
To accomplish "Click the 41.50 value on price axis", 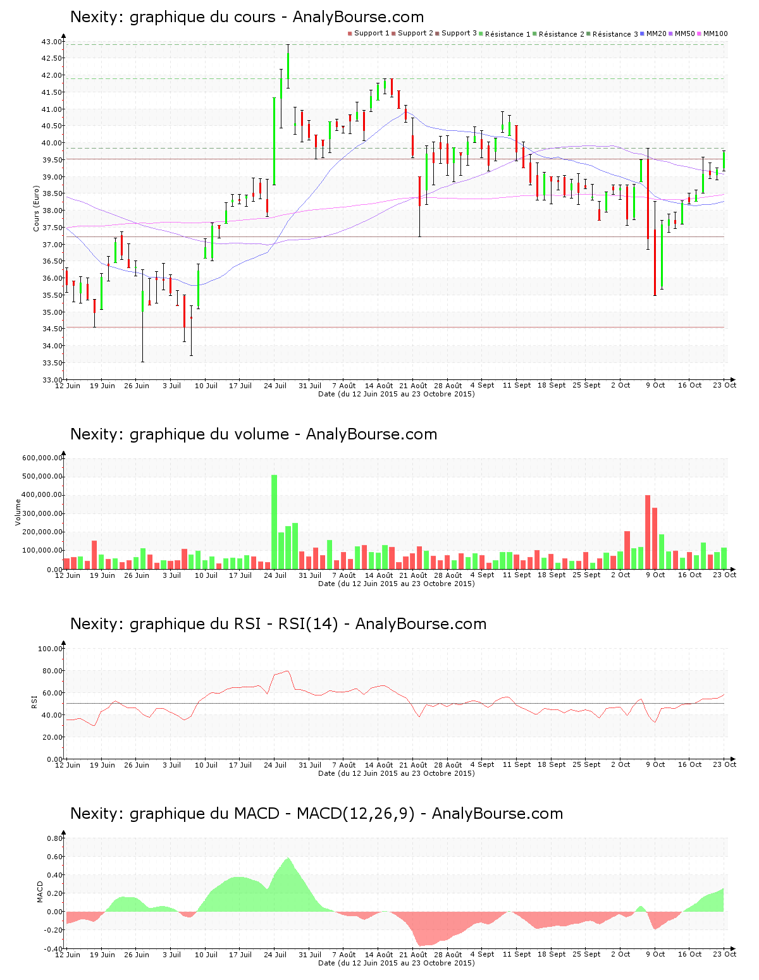I will 52,92.
